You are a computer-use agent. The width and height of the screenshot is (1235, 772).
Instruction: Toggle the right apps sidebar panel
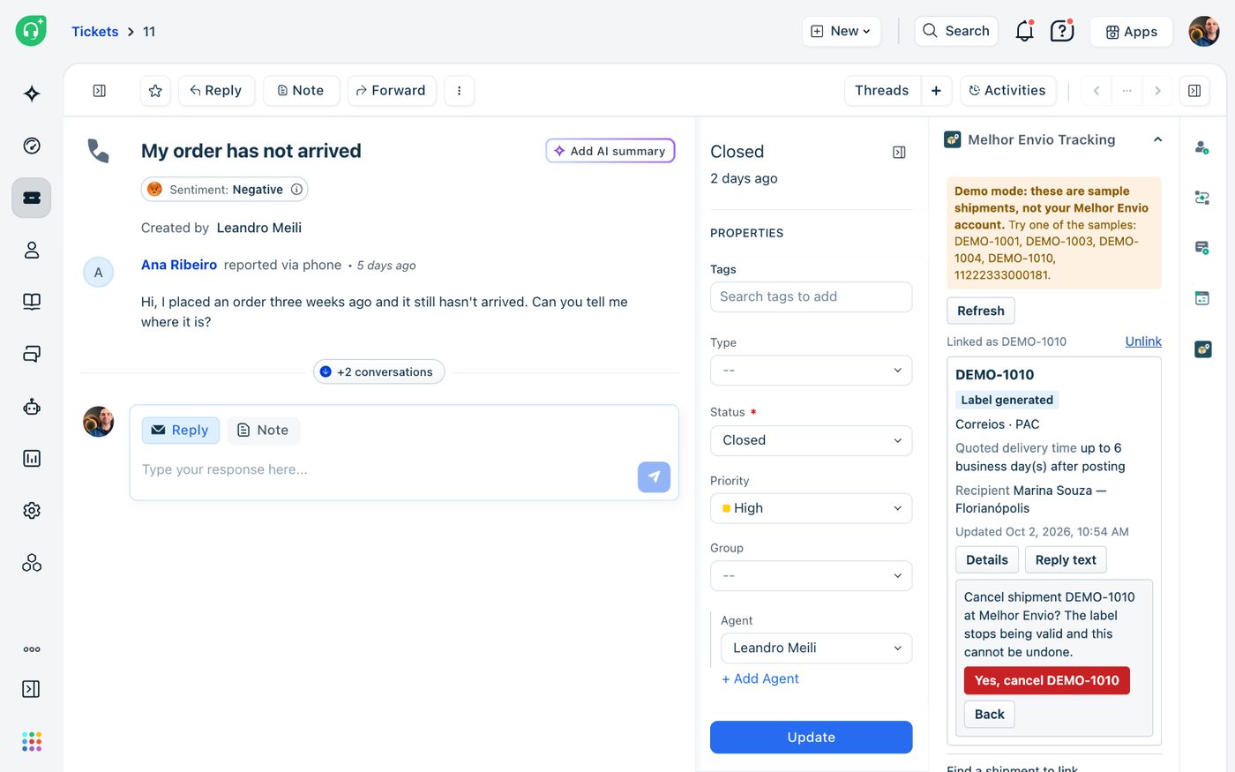[x=1194, y=91]
